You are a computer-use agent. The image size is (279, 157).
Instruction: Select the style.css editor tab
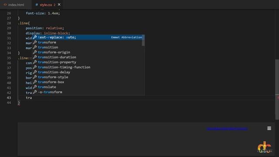point(48,5)
